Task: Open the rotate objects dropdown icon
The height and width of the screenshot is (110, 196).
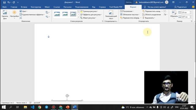Action: (165, 15)
